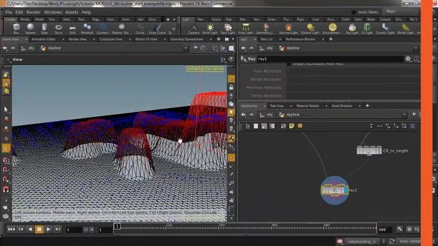Click the ray1 node name field
This screenshot has height=246, width=438.
(x=330, y=59)
